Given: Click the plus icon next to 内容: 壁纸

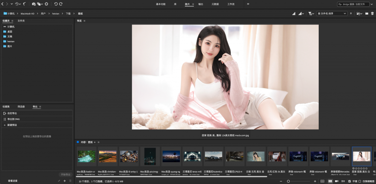Looking at the screenshot, I should pyautogui.click(x=95, y=142).
